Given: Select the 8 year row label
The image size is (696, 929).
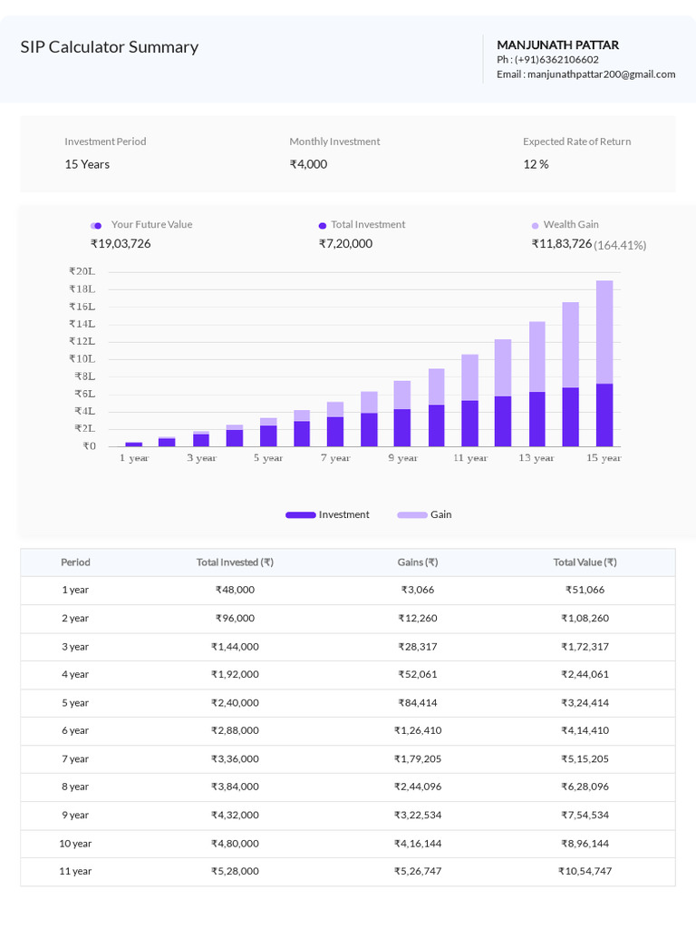Looking at the screenshot, I should pos(75,787).
